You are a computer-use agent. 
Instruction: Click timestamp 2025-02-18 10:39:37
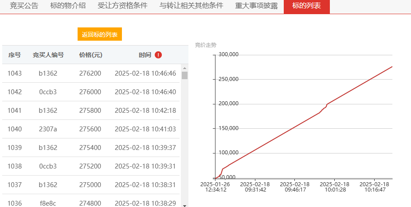tap(145, 148)
